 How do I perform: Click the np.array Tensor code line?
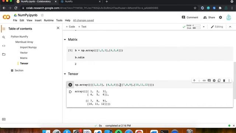pos(114,85)
